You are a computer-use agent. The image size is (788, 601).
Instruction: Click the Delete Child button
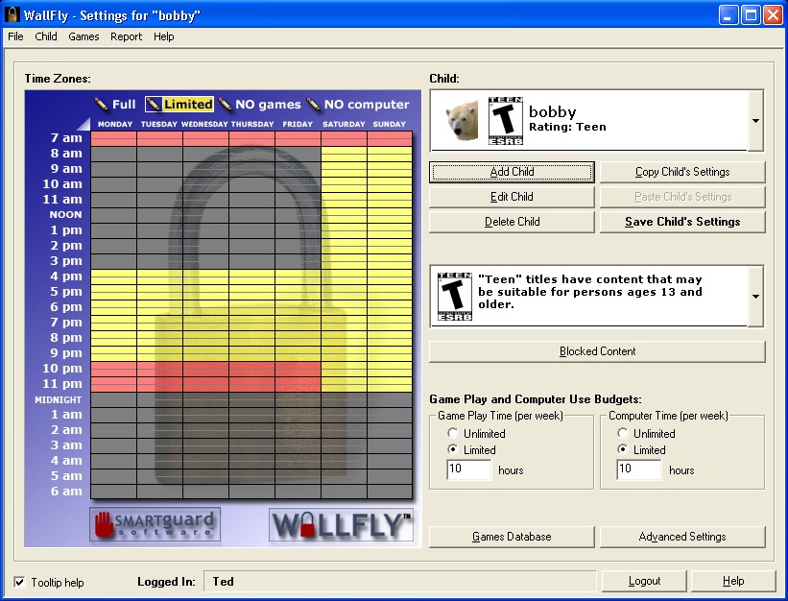(512, 222)
